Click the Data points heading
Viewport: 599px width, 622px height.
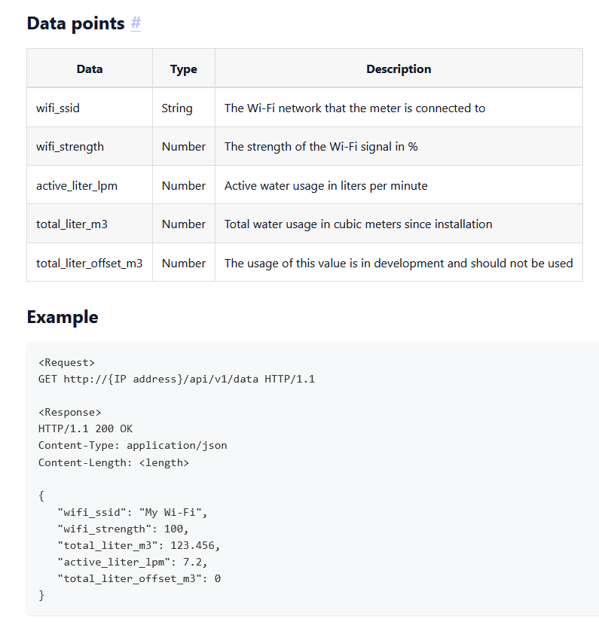click(75, 23)
